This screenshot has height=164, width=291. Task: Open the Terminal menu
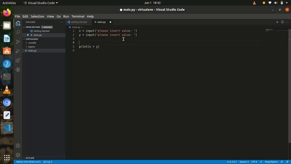pyautogui.click(x=78, y=16)
